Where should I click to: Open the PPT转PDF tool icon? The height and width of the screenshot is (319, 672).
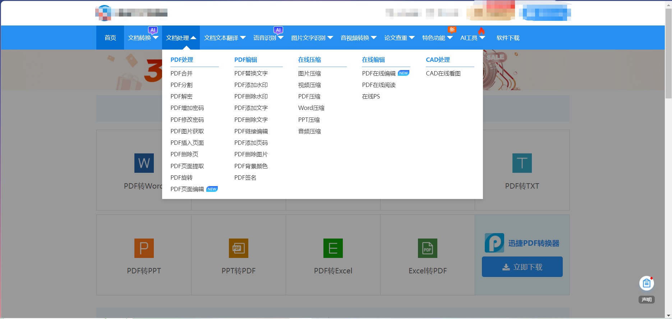[238, 248]
